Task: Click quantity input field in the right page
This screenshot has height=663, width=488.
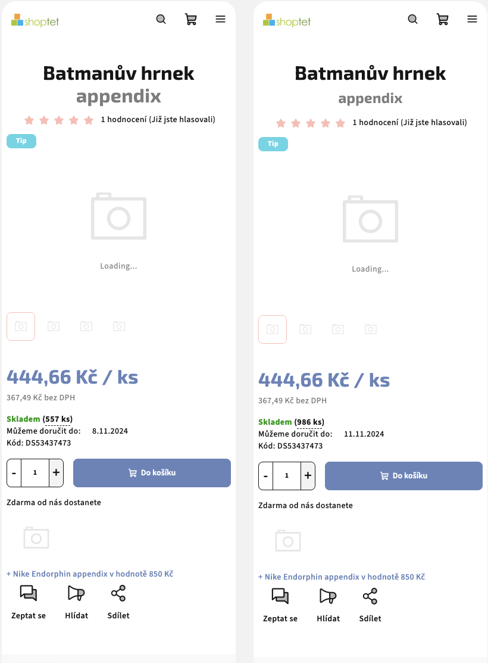Action: click(x=287, y=476)
